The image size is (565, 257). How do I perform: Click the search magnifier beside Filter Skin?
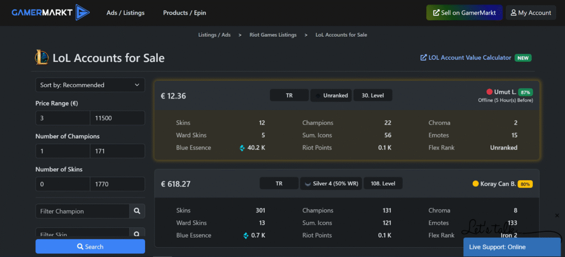tap(137, 233)
